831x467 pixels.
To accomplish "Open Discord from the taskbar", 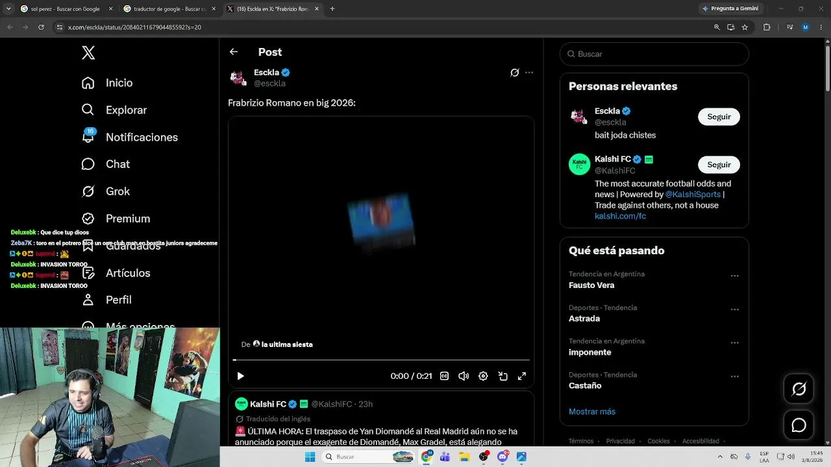I will pyautogui.click(x=502, y=457).
